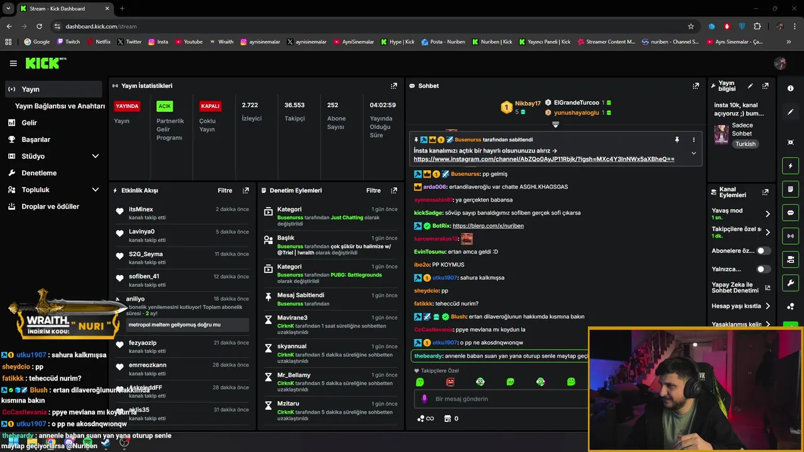This screenshot has height=452, width=804.
Task: Click the chat bubble icon in right sidebar
Action: tap(790, 213)
